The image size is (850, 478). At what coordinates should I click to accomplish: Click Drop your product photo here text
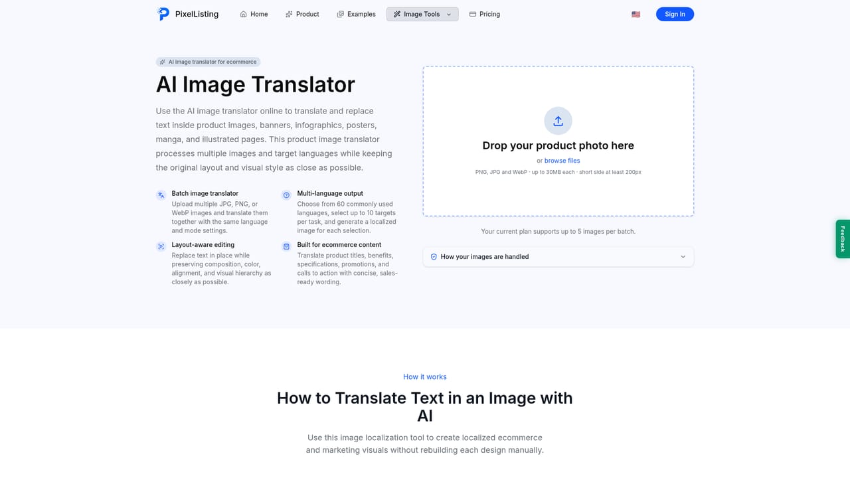click(558, 145)
